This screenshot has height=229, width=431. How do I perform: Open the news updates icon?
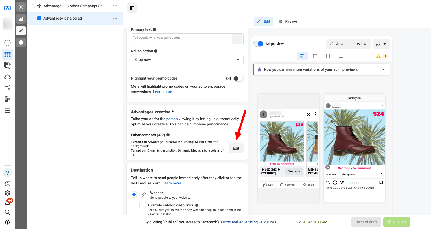[8, 183]
